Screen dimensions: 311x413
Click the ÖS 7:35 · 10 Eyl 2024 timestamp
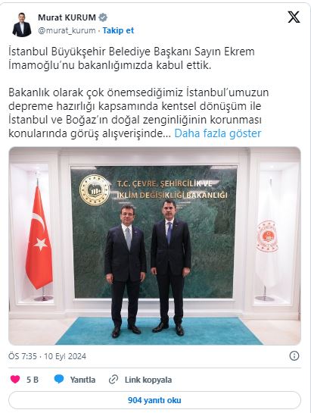(47, 356)
